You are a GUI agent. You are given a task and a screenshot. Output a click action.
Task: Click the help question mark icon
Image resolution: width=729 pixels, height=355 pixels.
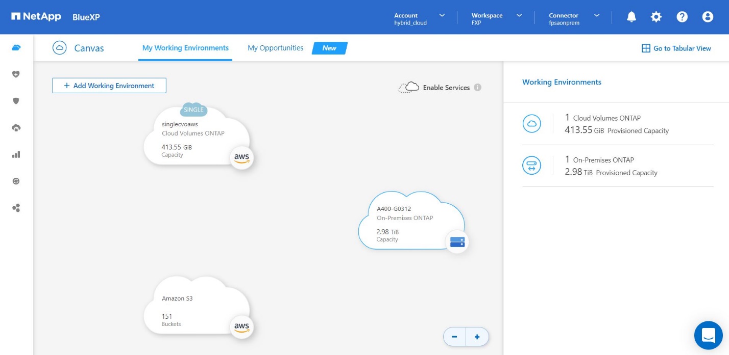click(682, 17)
